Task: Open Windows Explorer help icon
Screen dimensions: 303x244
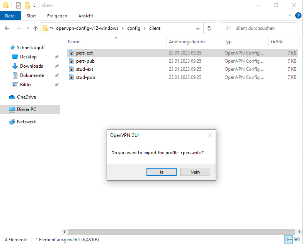Action: (298, 15)
